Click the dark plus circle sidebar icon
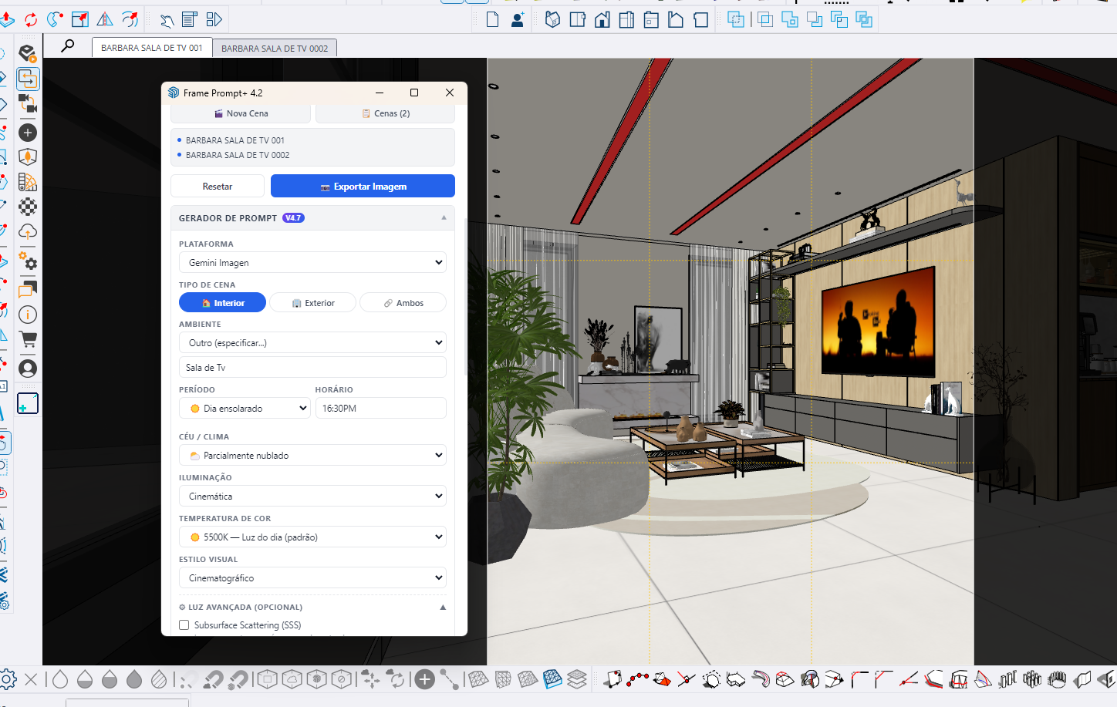The width and height of the screenshot is (1117, 707). (x=28, y=133)
